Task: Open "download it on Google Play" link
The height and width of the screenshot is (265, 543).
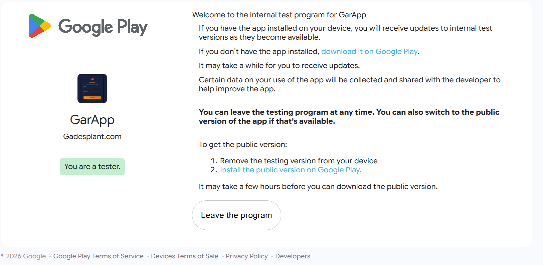Action: point(369,51)
